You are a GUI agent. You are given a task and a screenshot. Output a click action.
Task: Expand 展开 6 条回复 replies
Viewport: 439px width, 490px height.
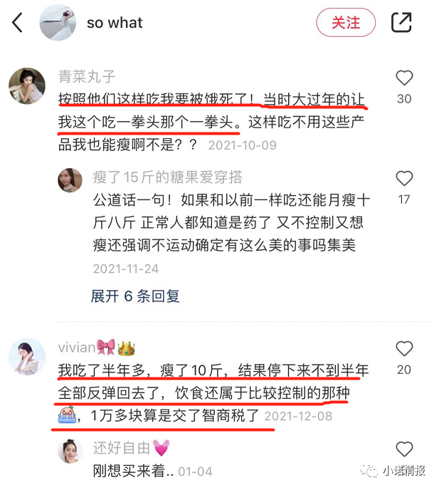click(135, 296)
